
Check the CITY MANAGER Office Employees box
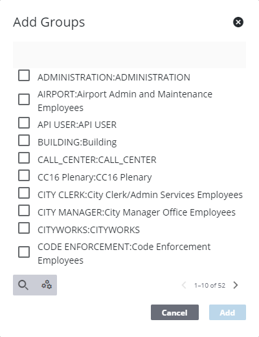(24, 210)
